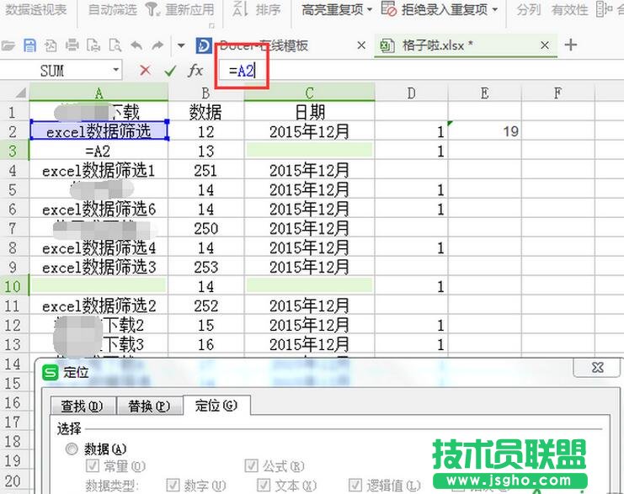624x494 pixels.
Task: Toggle the 常量 checkbox
Action: [x=93, y=466]
